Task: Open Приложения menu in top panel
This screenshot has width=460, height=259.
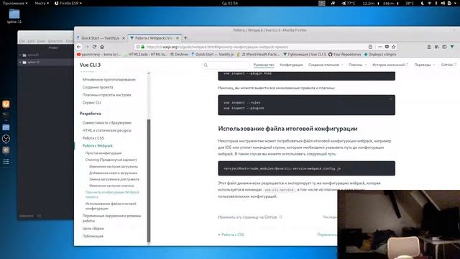Action: pyautogui.click(x=15, y=3)
